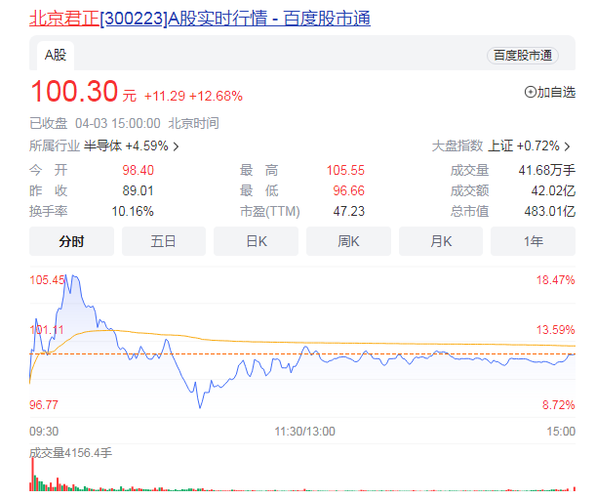The height and width of the screenshot is (498, 596).
Task: Click the 11:30/13:00 time marker on the chart
Action: (x=302, y=431)
